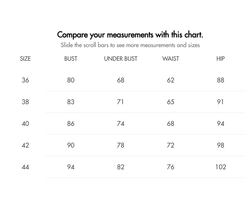Click under bust value 82
Viewport: 247px width, 199px height.
click(121, 167)
